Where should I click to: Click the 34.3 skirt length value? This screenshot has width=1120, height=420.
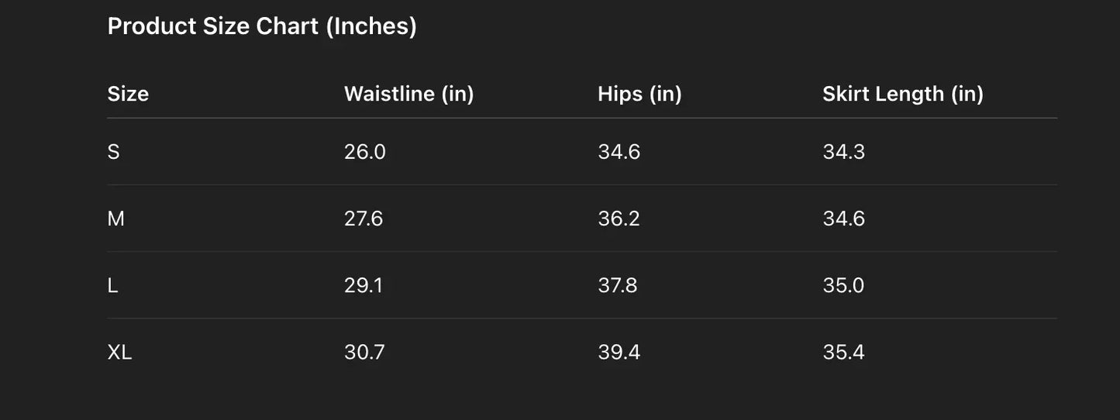[x=843, y=152]
